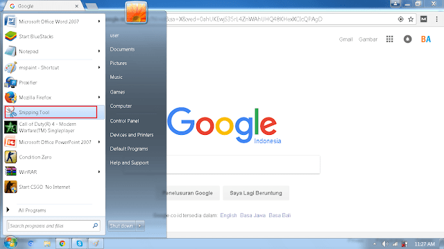Open Computer from Start menu
The image size is (444, 249).
[121, 106]
